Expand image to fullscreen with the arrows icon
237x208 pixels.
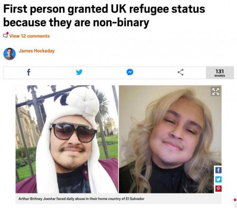(x=216, y=91)
